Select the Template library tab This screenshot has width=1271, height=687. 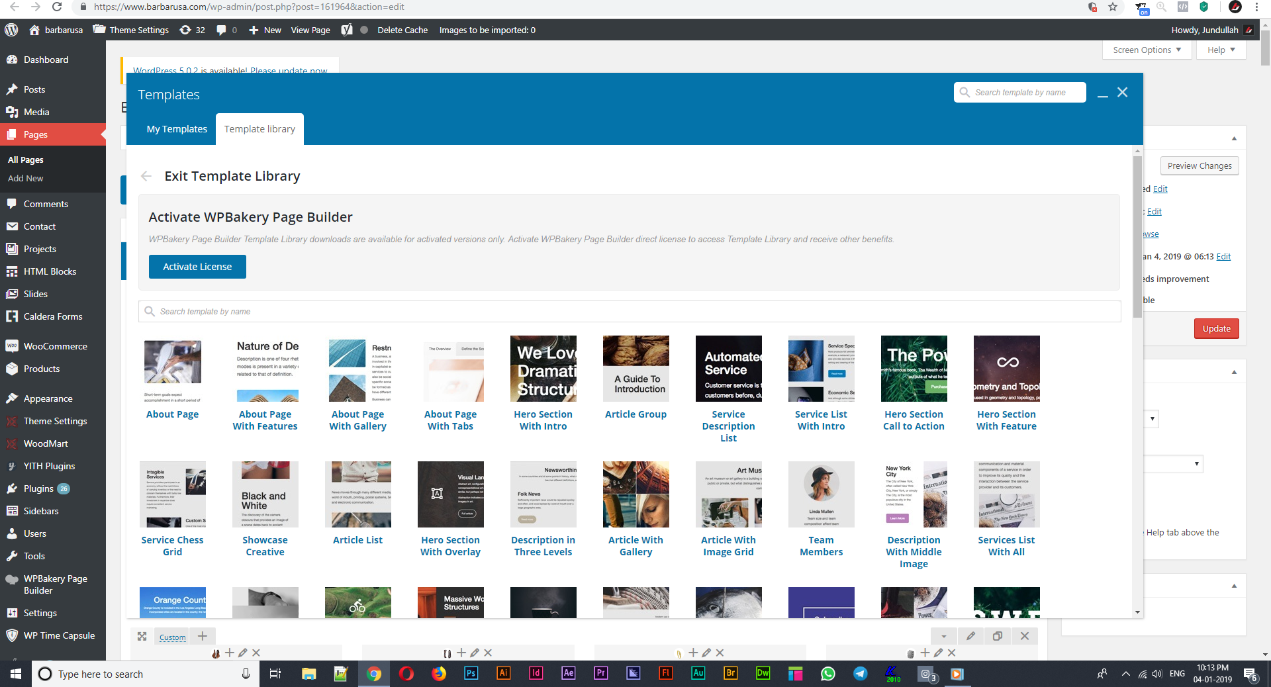tap(259, 129)
